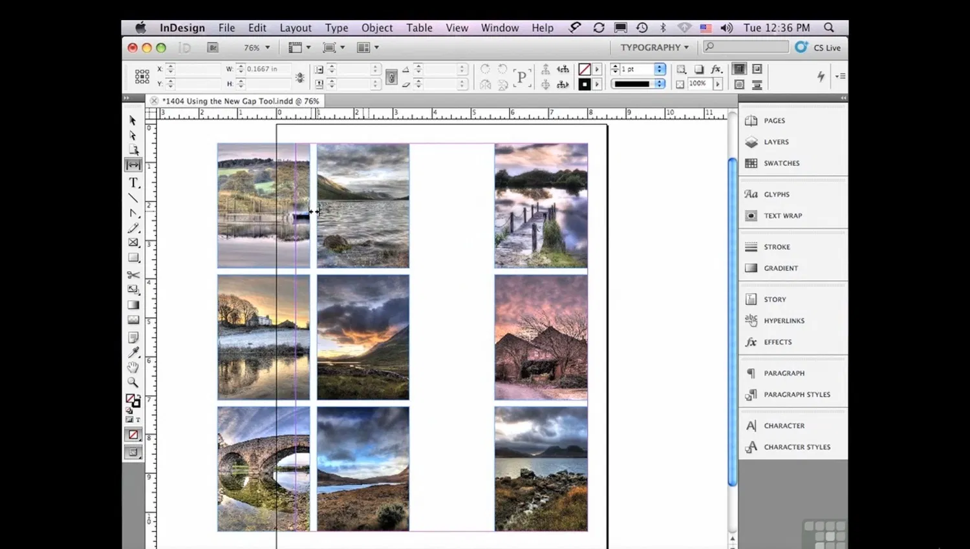970x549 pixels.
Task: Activate the Gap tool
Action: pyautogui.click(x=133, y=165)
